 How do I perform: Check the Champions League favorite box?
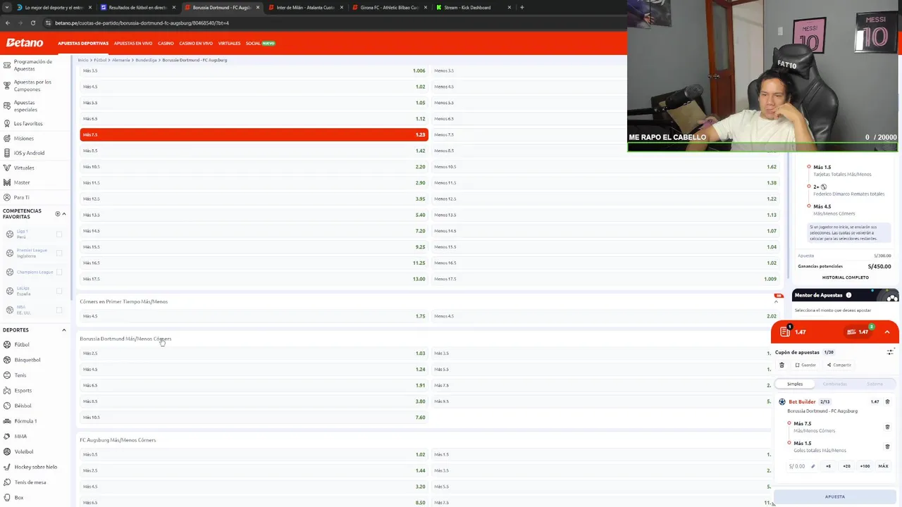point(59,272)
